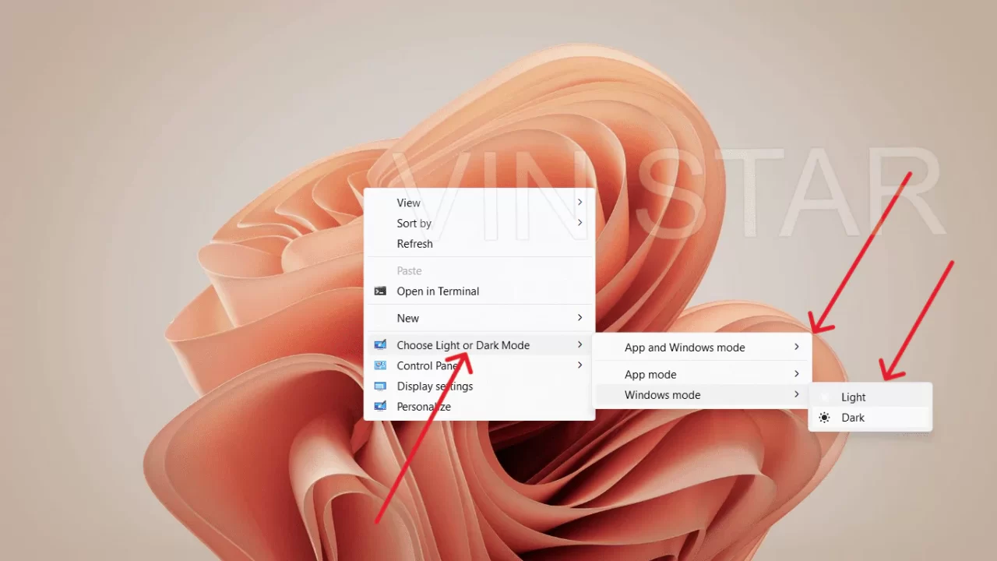Click the Open in Terminal icon
The width and height of the screenshot is (997, 561).
coord(380,291)
